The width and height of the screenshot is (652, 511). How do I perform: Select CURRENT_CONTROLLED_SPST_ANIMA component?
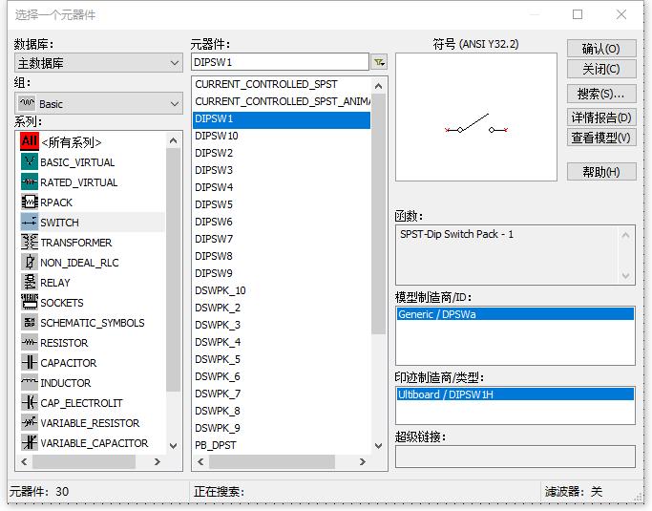tap(282, 101)
